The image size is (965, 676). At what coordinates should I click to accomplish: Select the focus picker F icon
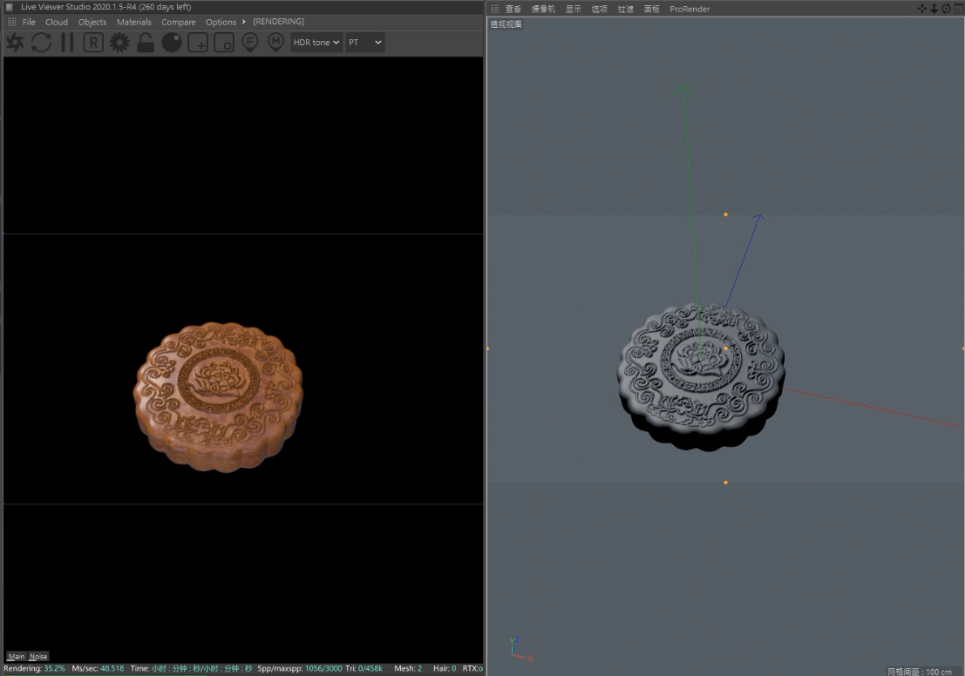(x=250, y=43)
